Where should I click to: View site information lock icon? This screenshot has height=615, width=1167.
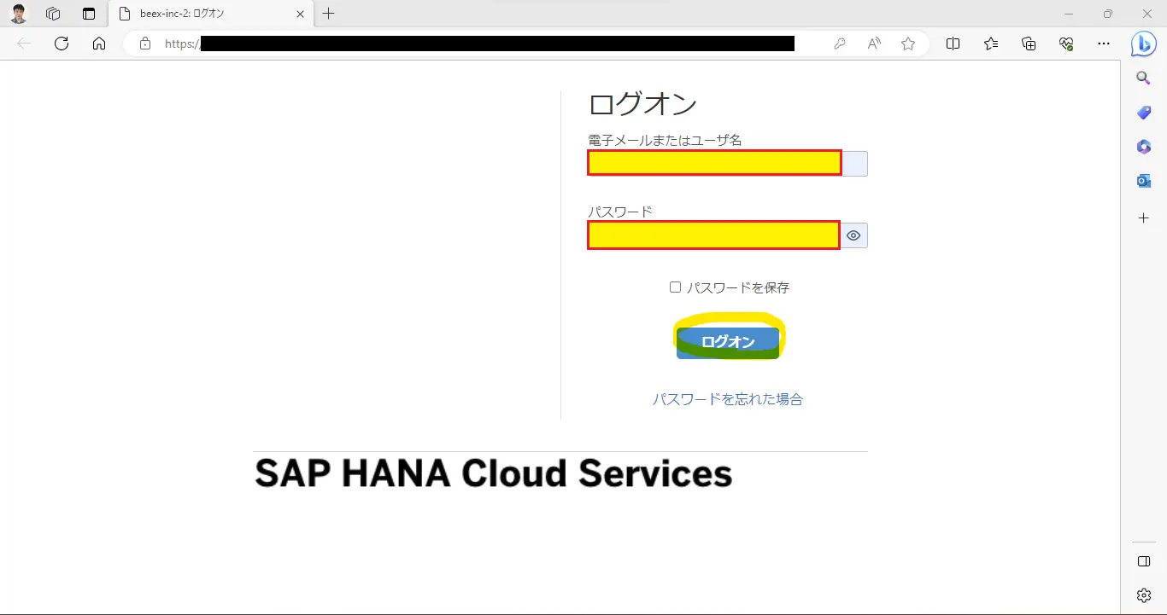click(x=145, y=44)
